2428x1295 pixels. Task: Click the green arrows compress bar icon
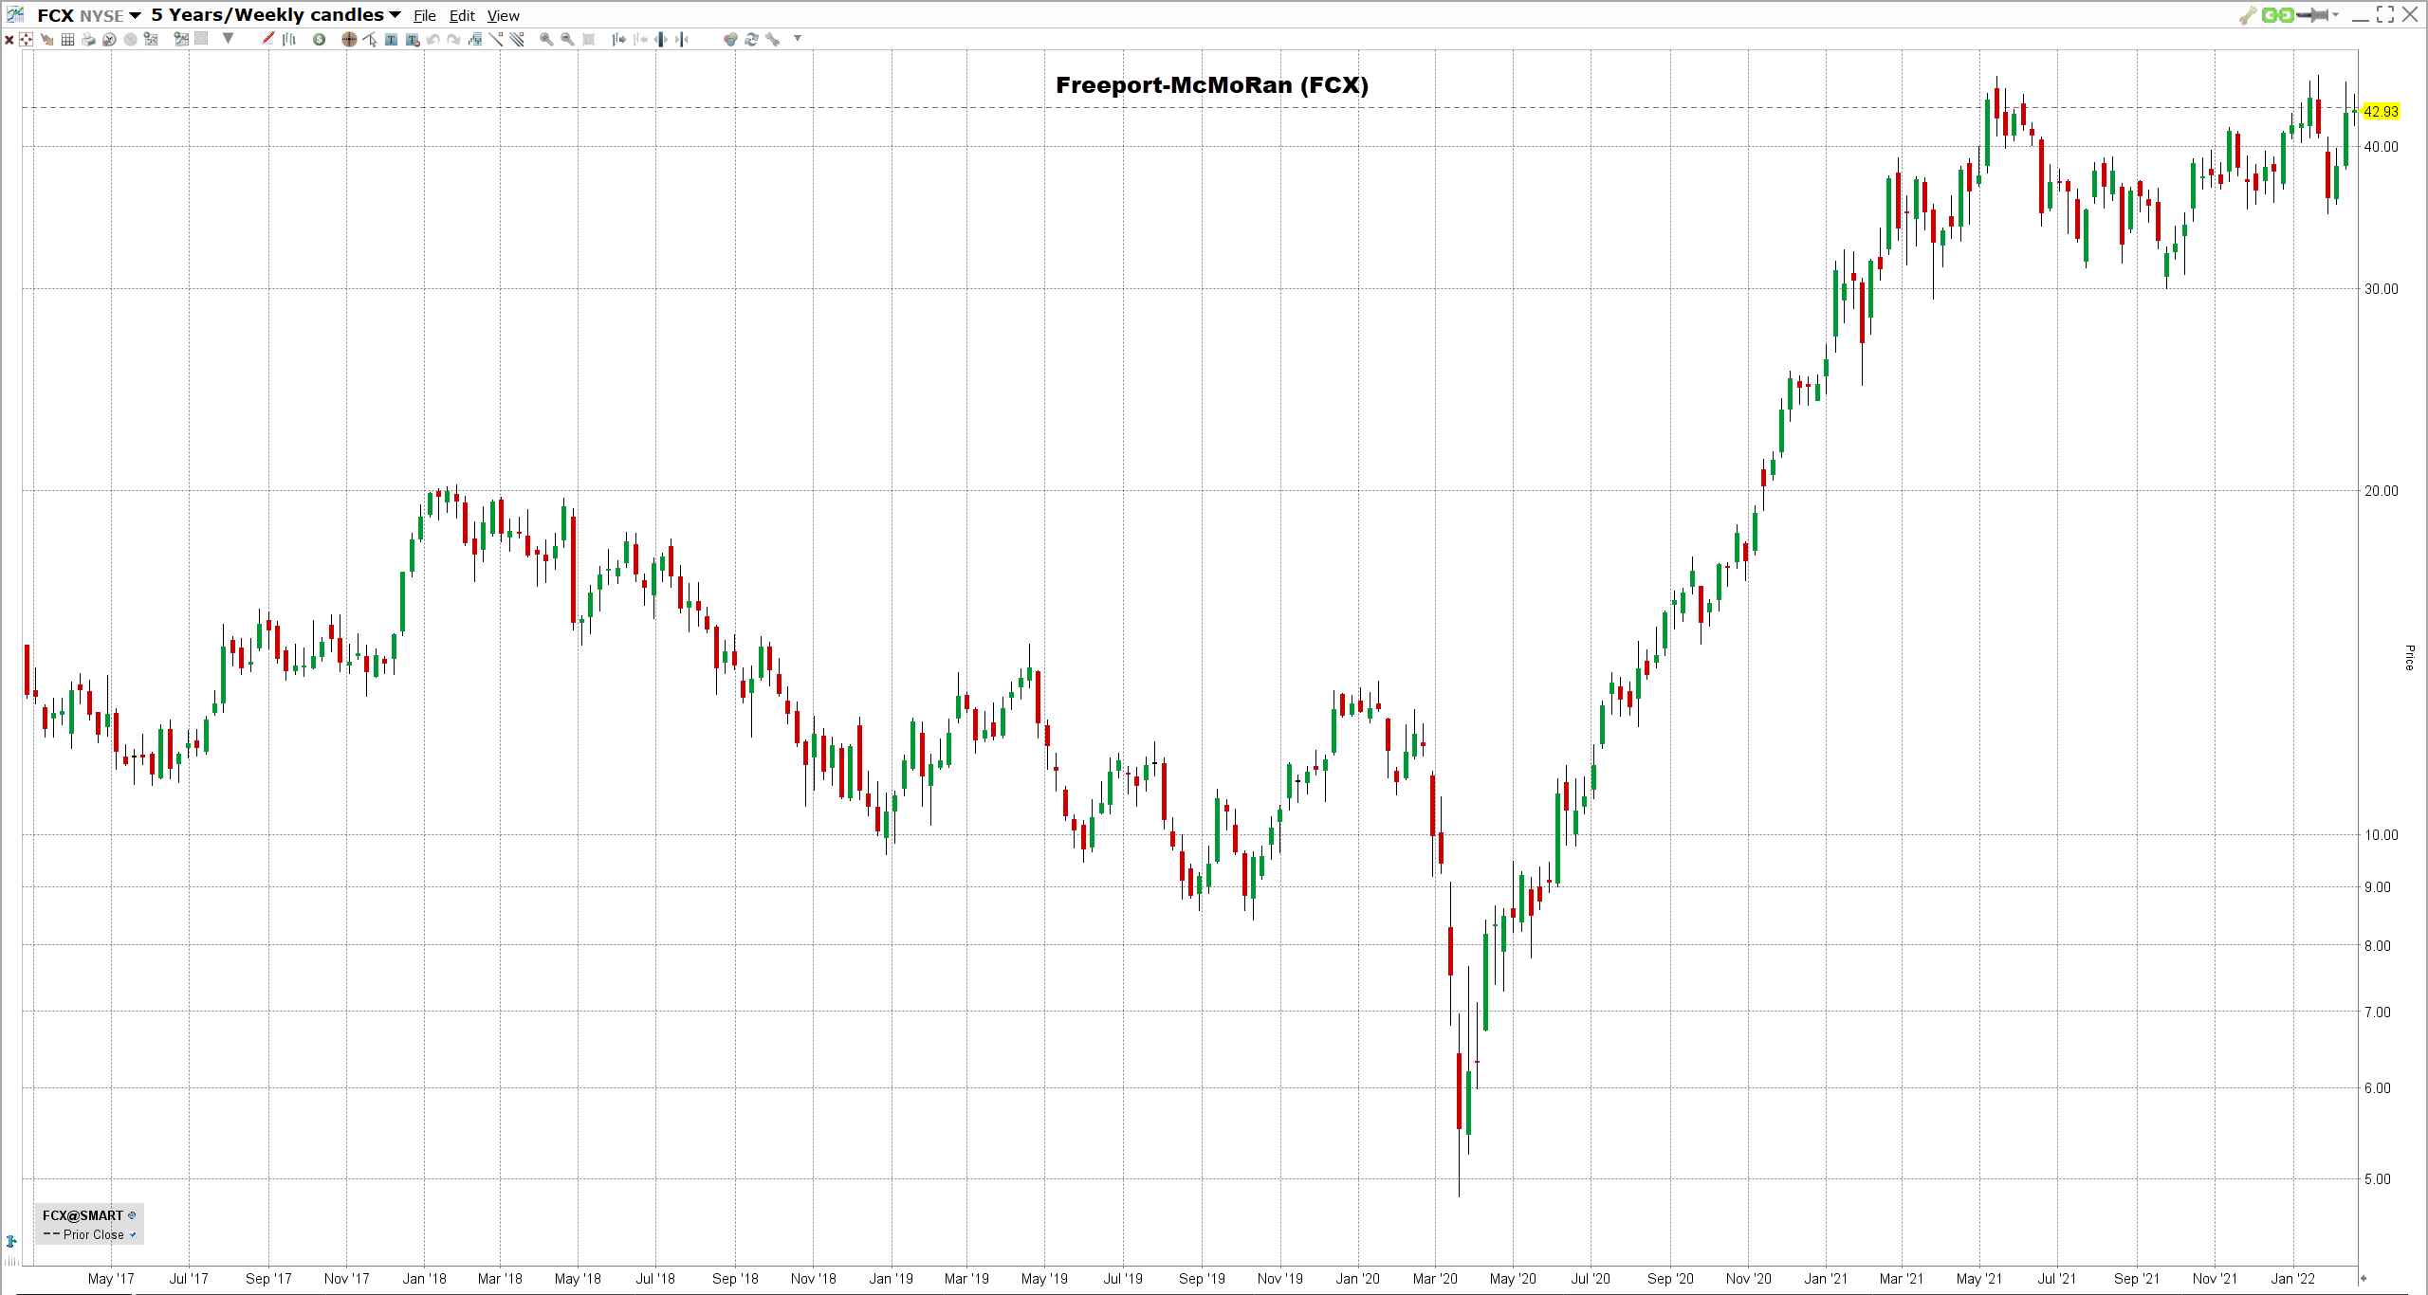681,39
